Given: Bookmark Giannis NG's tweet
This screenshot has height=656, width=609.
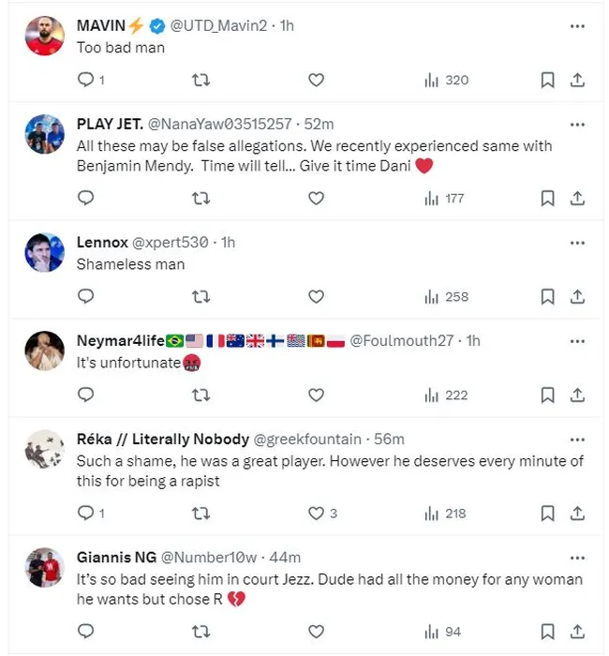Looking at the screenshot, I should tap(547, 632).
